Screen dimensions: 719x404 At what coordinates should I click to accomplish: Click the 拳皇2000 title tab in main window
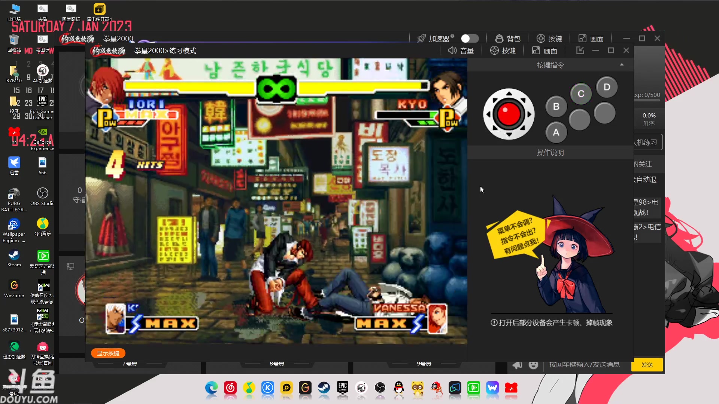coord(118,39)
